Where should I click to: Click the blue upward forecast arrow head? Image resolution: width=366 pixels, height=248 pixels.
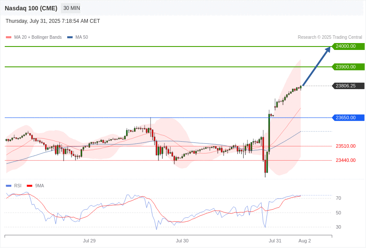click(328, 50)
